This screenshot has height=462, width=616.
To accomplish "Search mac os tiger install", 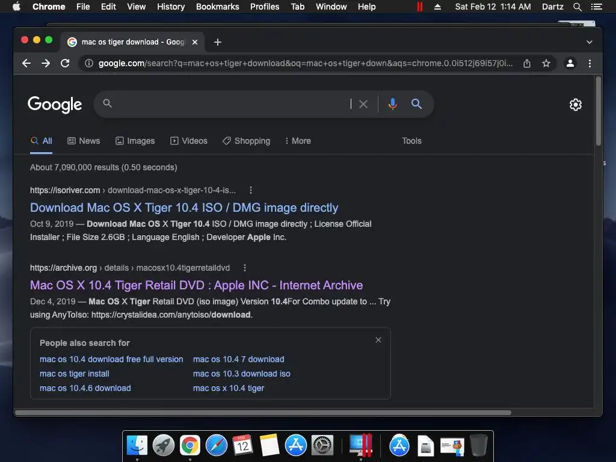I will pos(74,374).
